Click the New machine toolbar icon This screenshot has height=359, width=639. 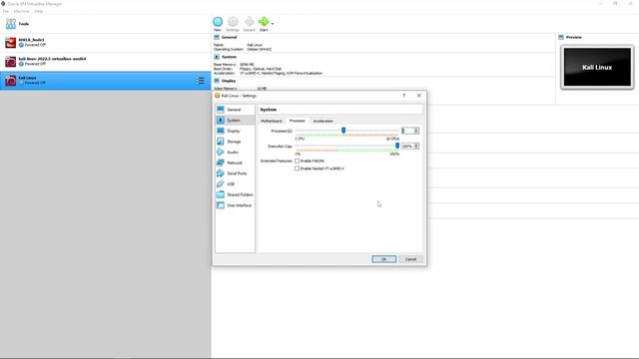[x=218, y=22]
